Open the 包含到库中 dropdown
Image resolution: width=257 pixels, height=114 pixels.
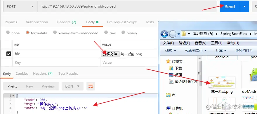click(x=196, y=51)
